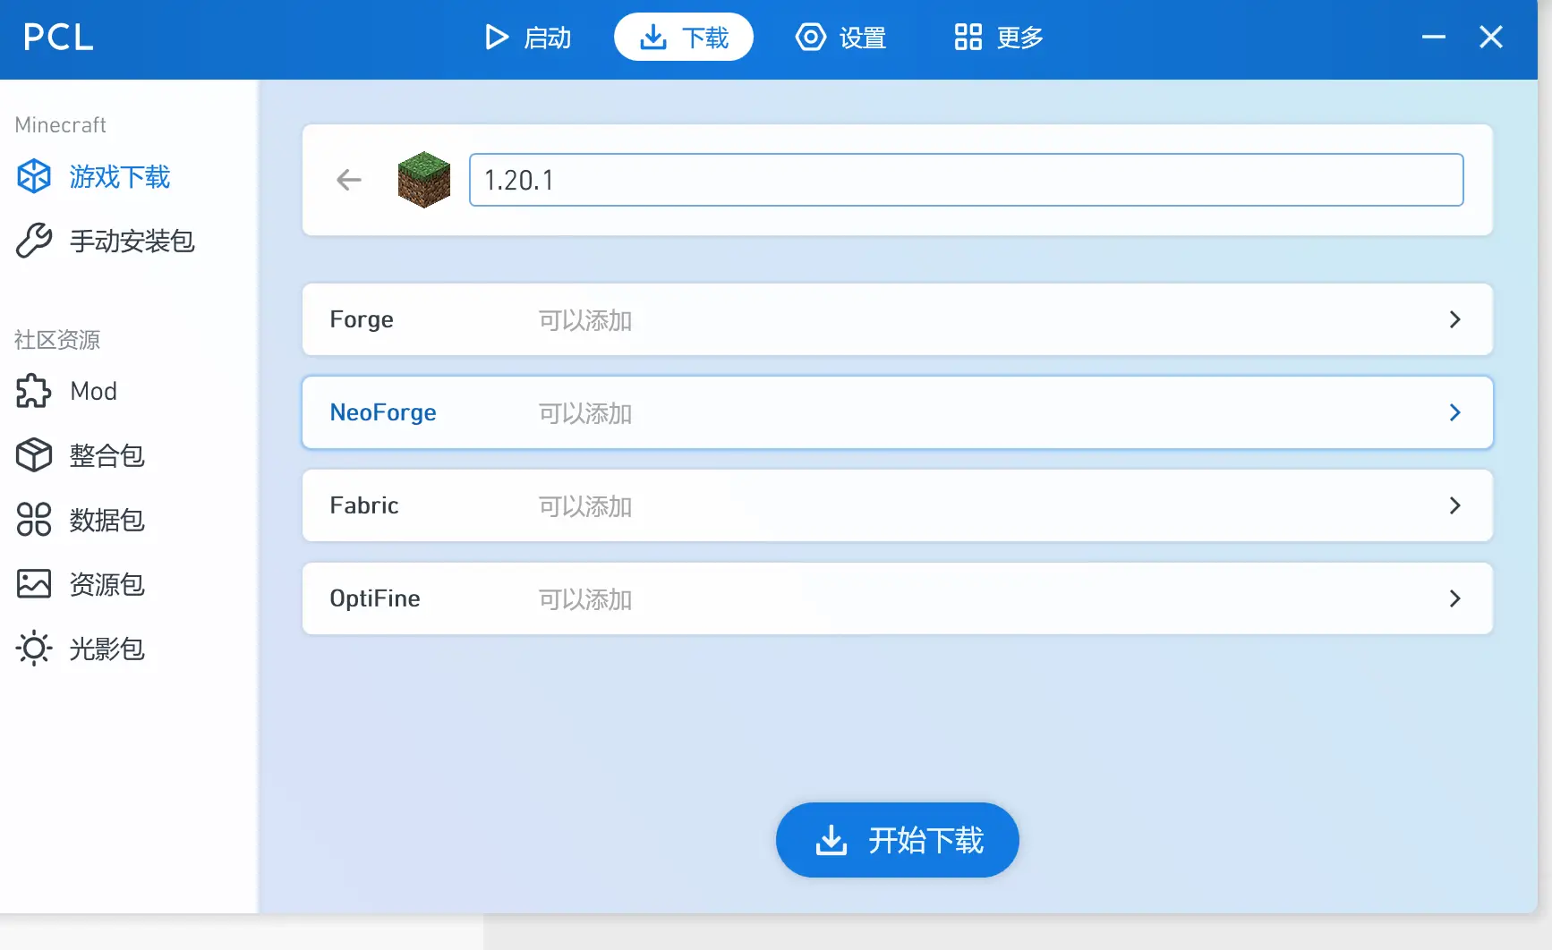1552x950 pixels.
Task: Open the 更多 (More) tab
Action: pos(999,38)
